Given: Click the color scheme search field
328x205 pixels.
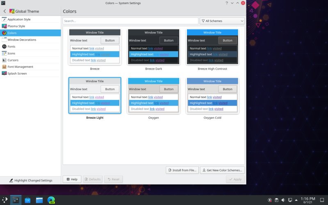Looking at the screenshot, I should coord(130,20).
